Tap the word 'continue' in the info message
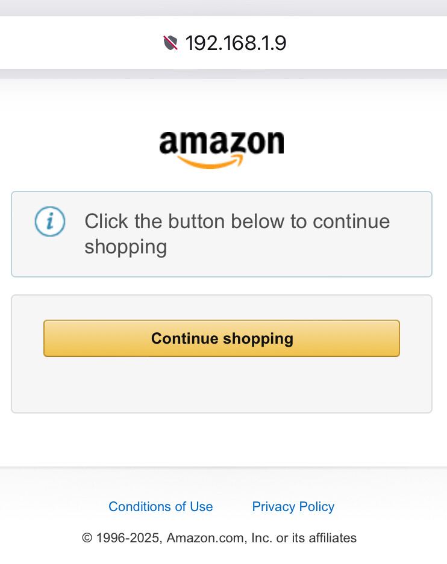447x564 pixels. click(x=351, y=222)
